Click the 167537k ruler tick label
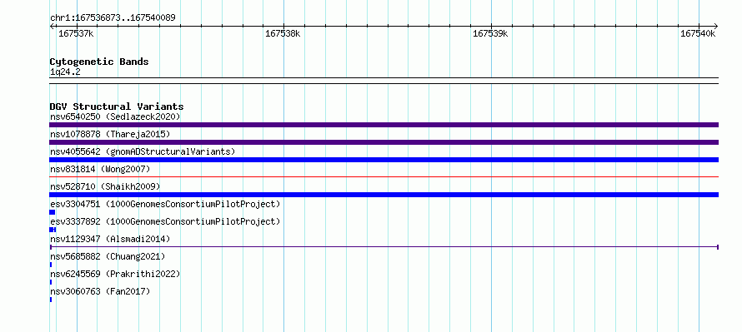Screen dimensions: 742x332 (76, 33)
